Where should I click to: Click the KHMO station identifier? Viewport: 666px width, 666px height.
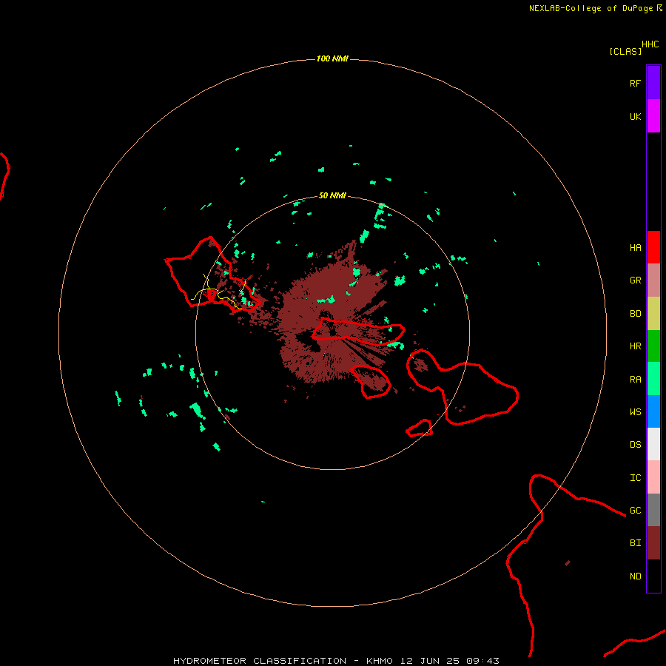[x=380, y=661]
